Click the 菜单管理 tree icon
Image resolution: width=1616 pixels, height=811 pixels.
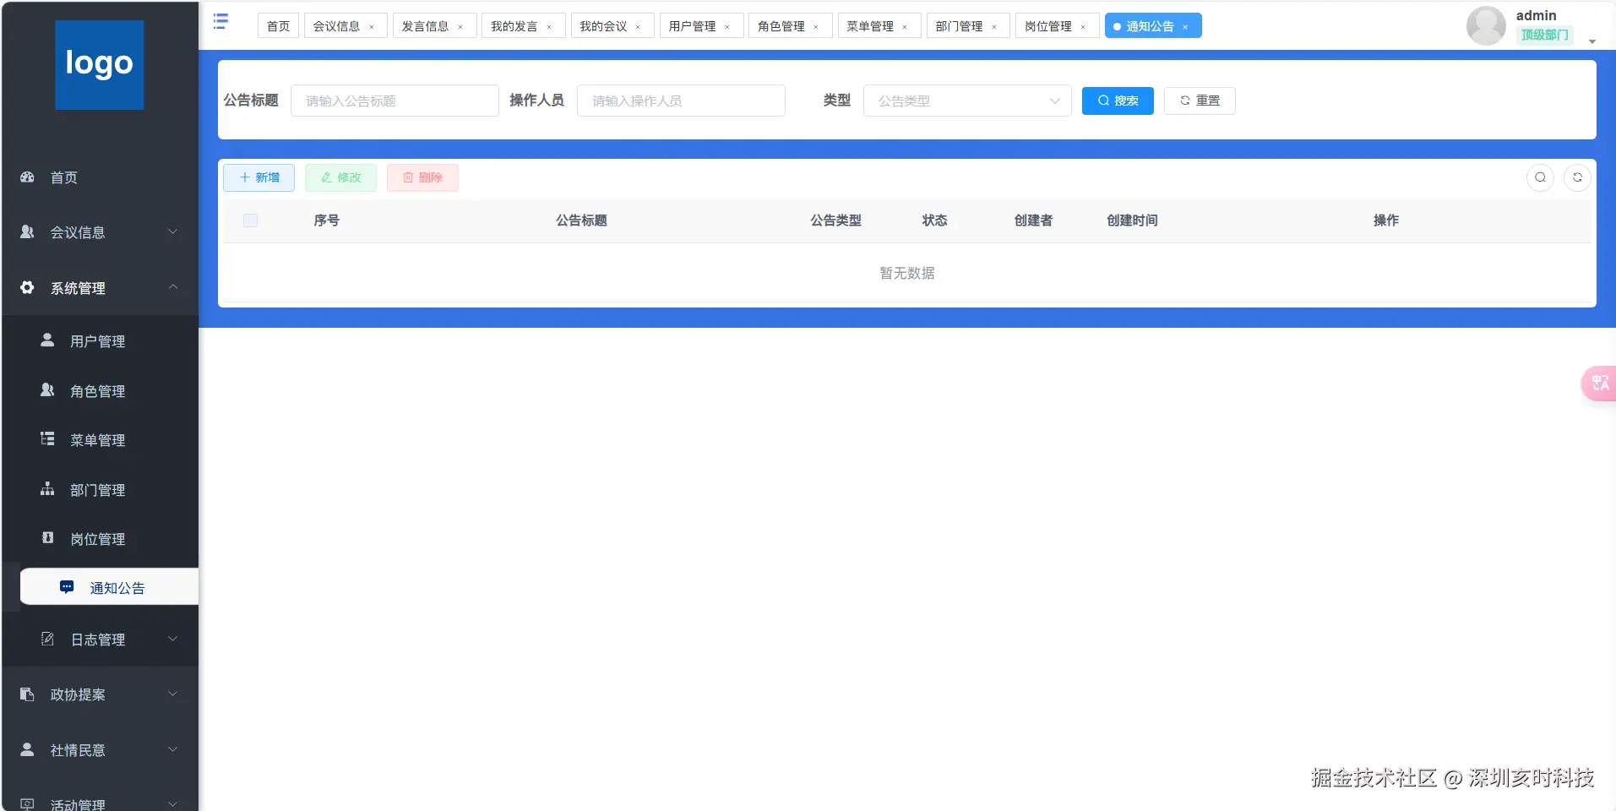(47, 439)
